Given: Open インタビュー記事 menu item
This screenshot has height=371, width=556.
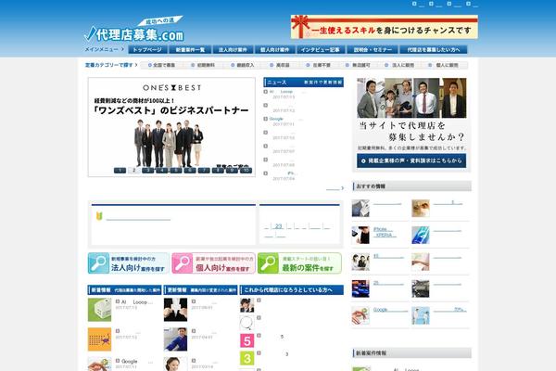Looking at the screenshot, I should coord(321,50).
